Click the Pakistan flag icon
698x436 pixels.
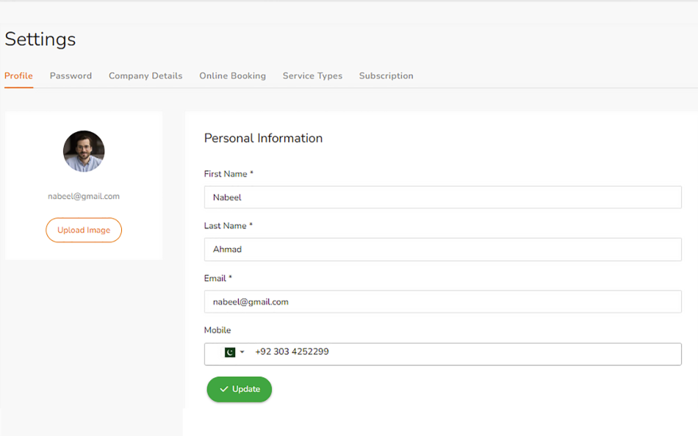(x=229, y=352)
